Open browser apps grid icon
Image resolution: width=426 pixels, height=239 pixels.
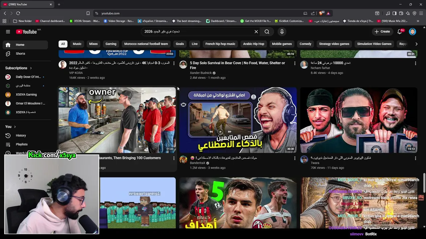pyautogui.click(x=4, y=21)
